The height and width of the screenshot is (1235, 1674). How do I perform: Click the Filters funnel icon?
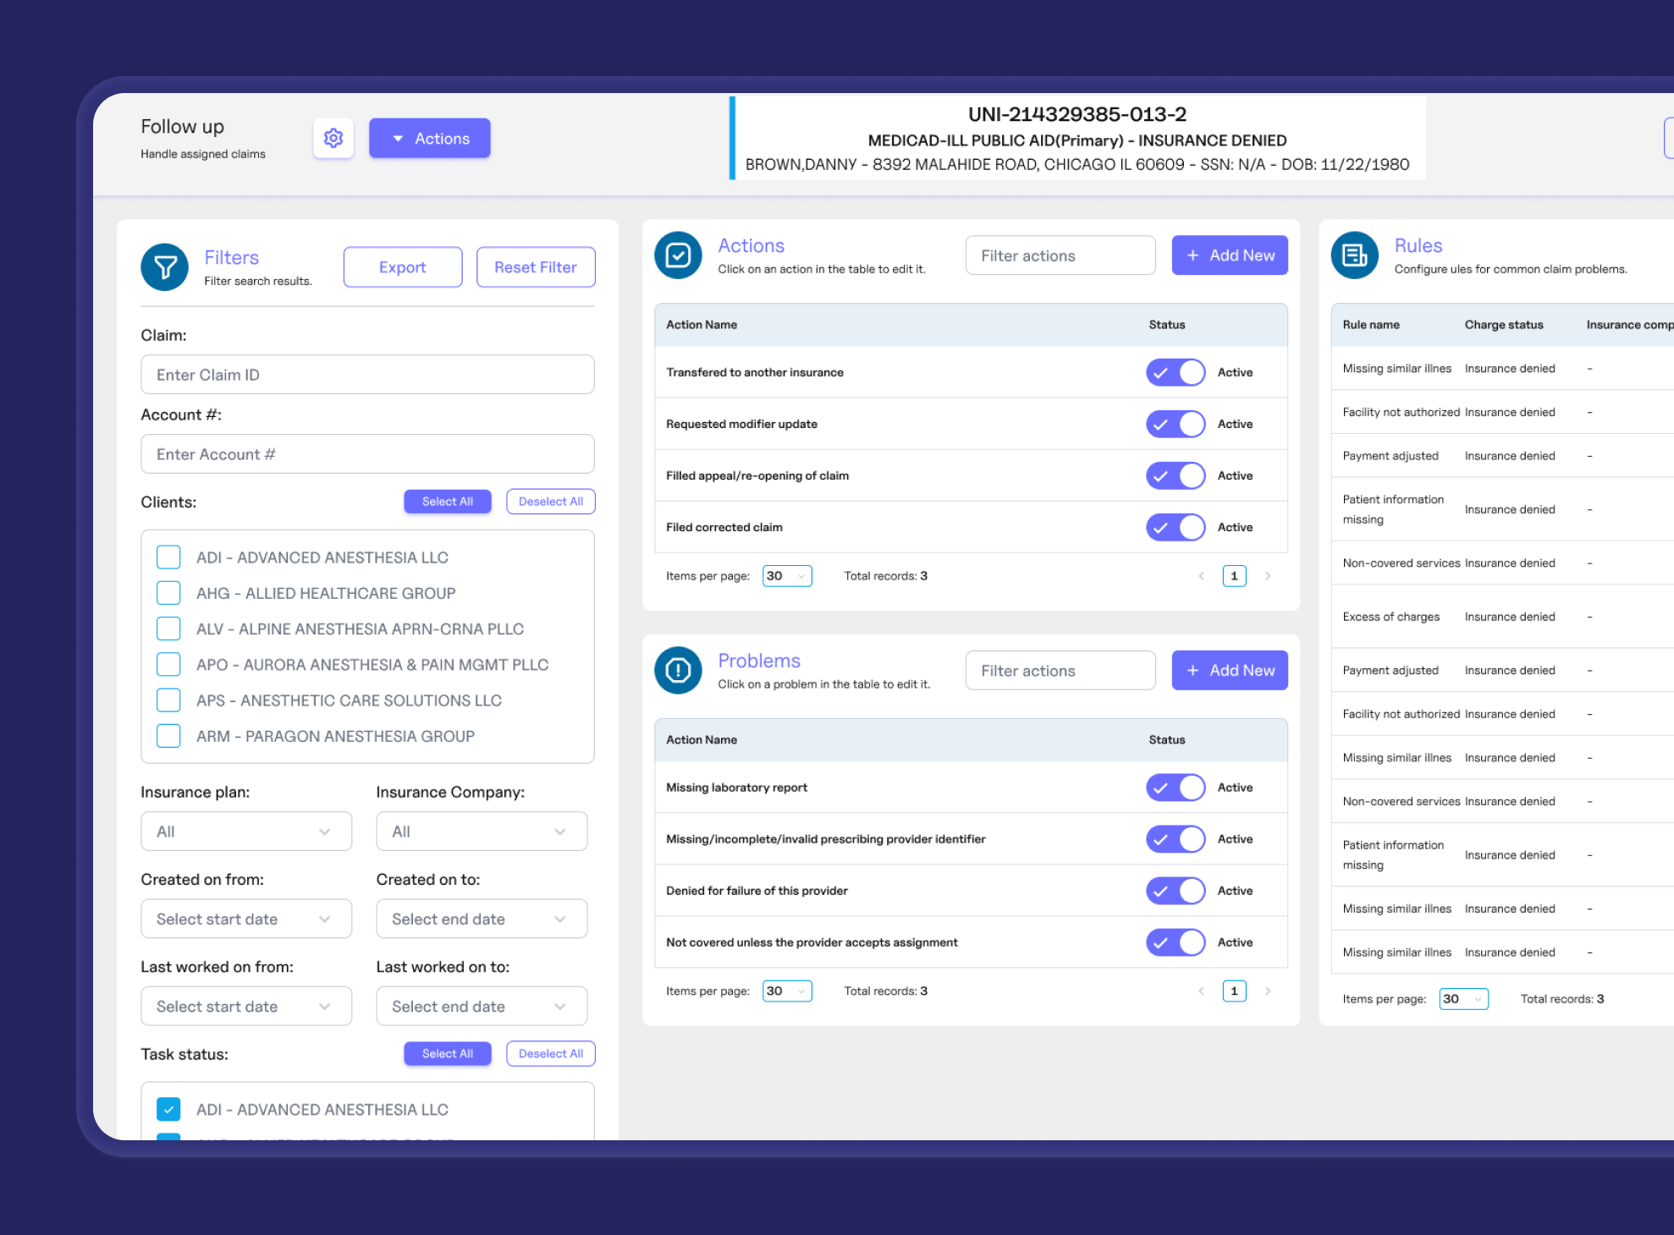pyautogui.click(x=165, y=267)
